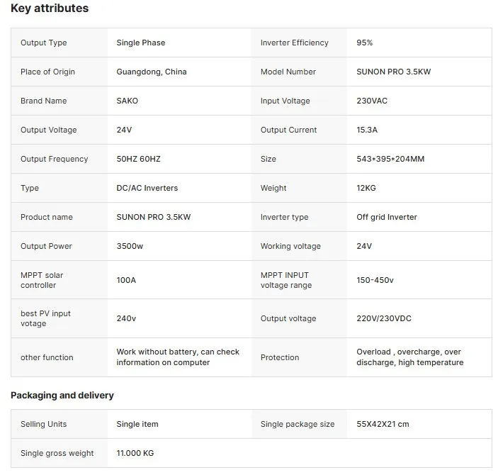Click the SAKO brand name value
The height and width of the screenshot is (475, 498).
[x=128, y=101]
